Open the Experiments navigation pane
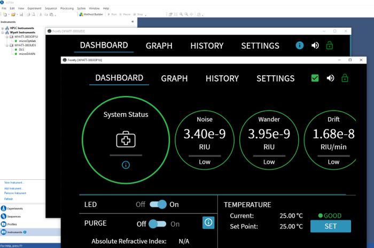Image resolution: width=374 pixels, height=248 pixels. (x=14, y=209)
